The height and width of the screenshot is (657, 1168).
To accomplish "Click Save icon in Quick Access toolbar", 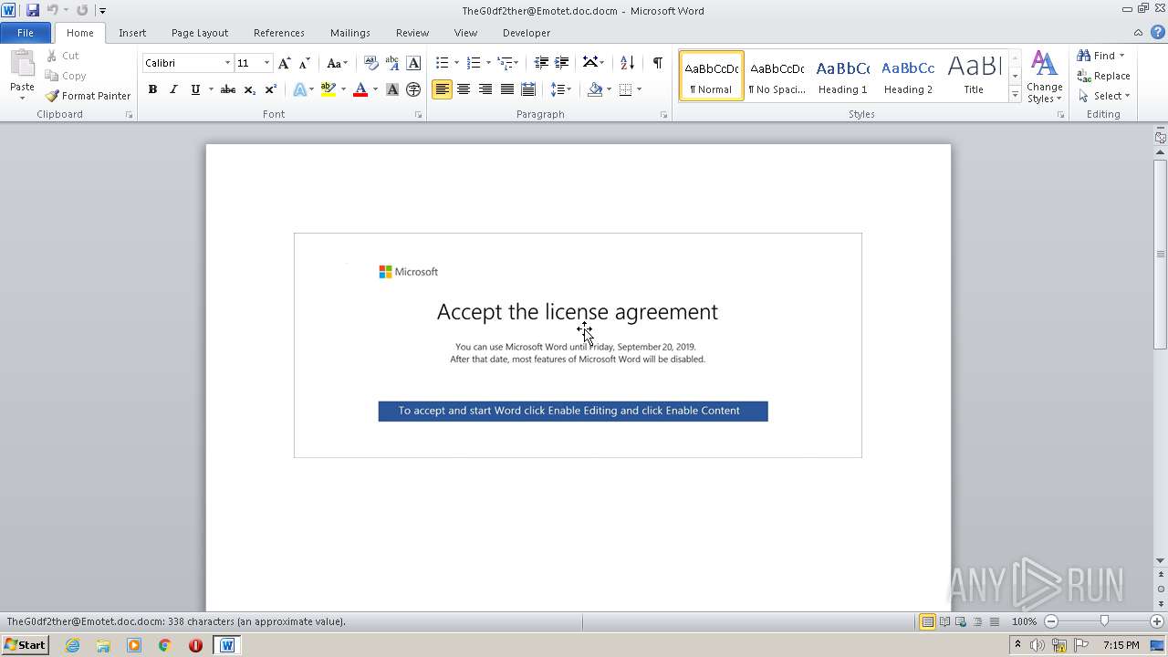I will 33,10.
